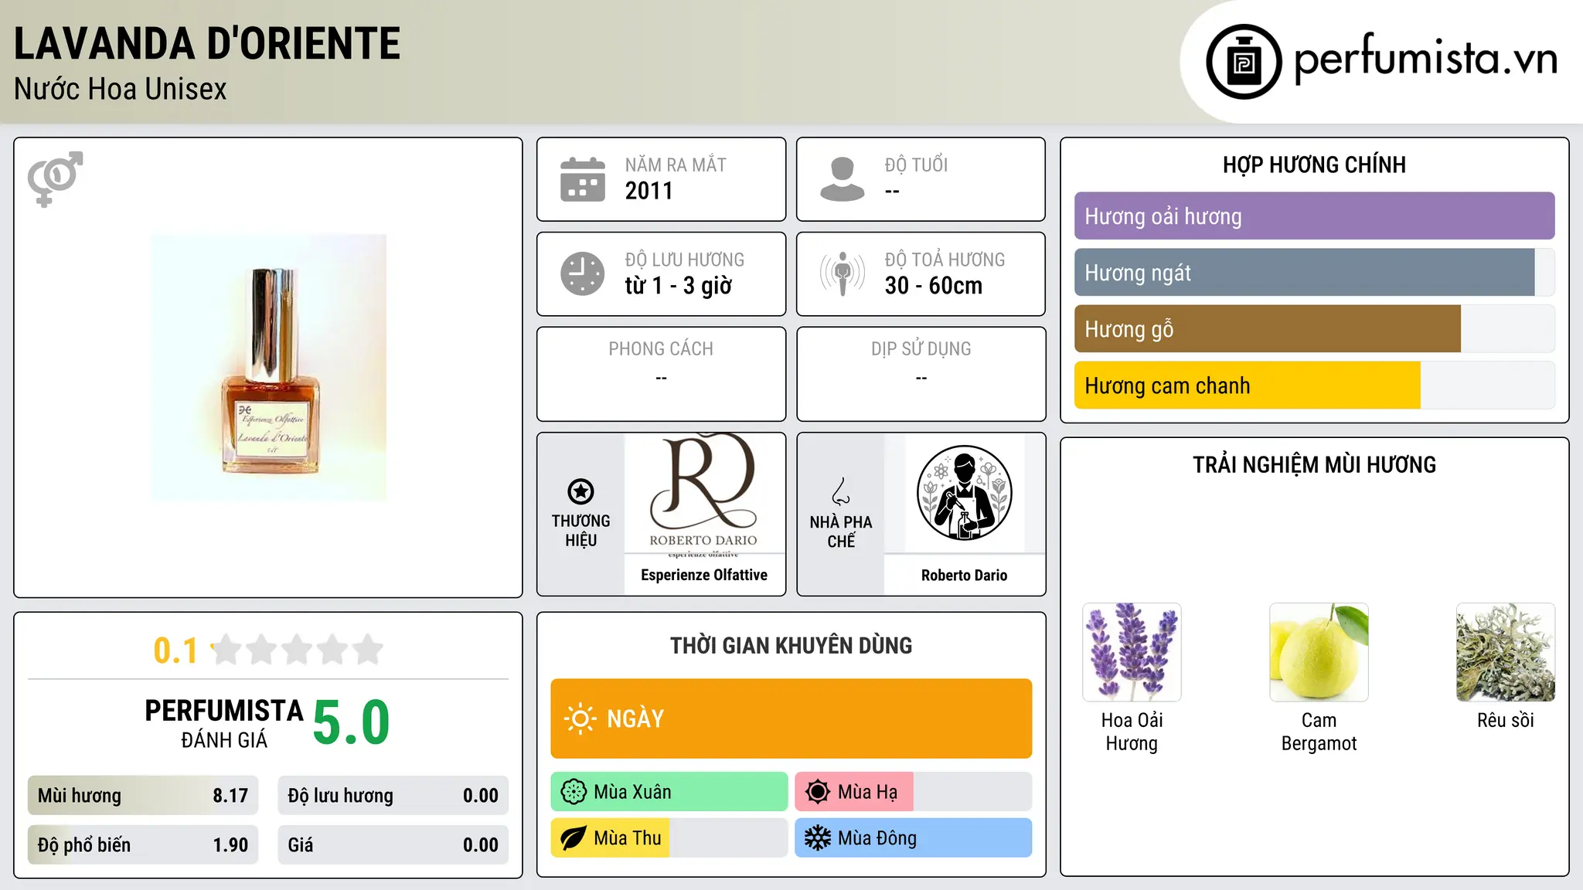The height and width of the screenshot is (890, 1583).
Task: Click the Mùa Đông season bar
Action: point(914,838)
